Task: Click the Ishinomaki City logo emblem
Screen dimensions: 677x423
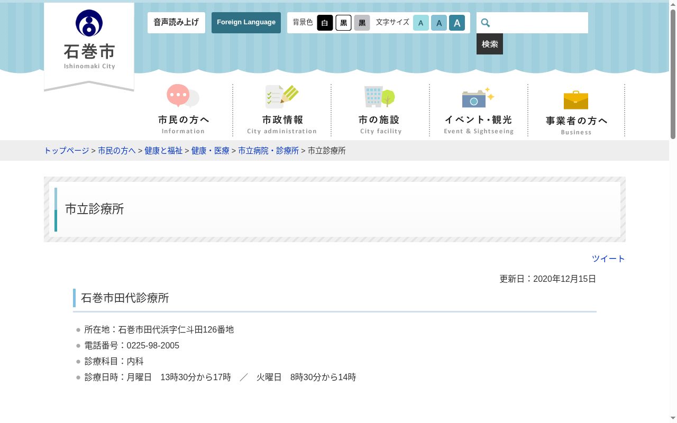Action: tap(89, 23)
